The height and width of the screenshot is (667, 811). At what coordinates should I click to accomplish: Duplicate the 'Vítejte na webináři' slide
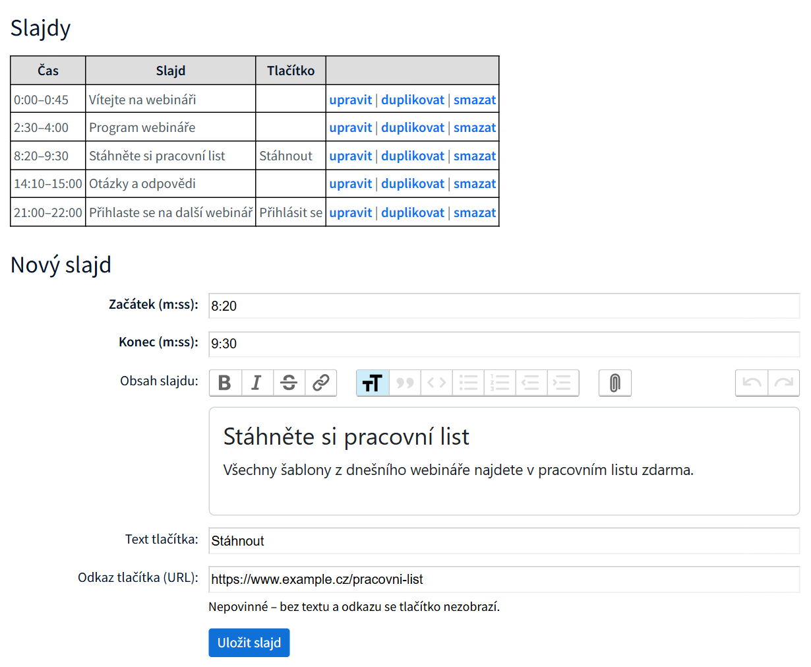(413, 100)
